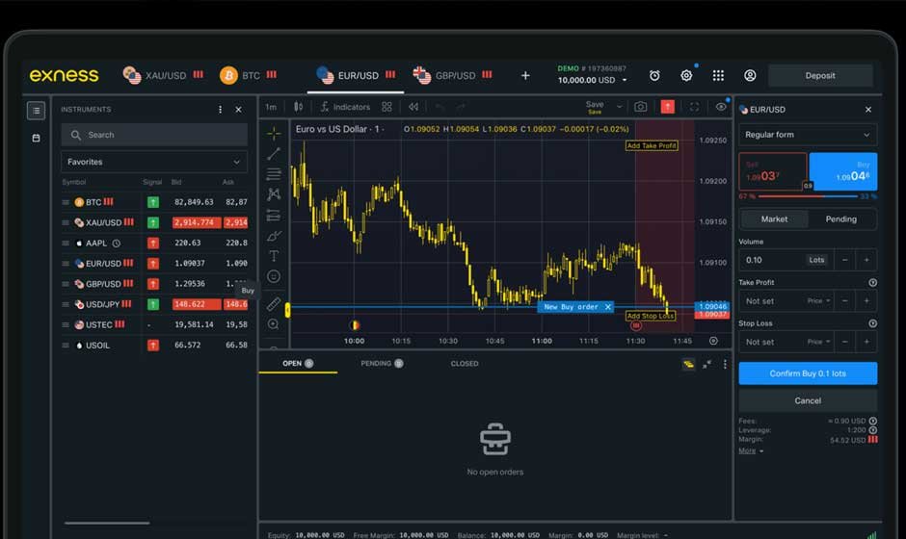Screen dimensions: 906x539
Task: Select the trend line drawing tool
Action: 274,153
